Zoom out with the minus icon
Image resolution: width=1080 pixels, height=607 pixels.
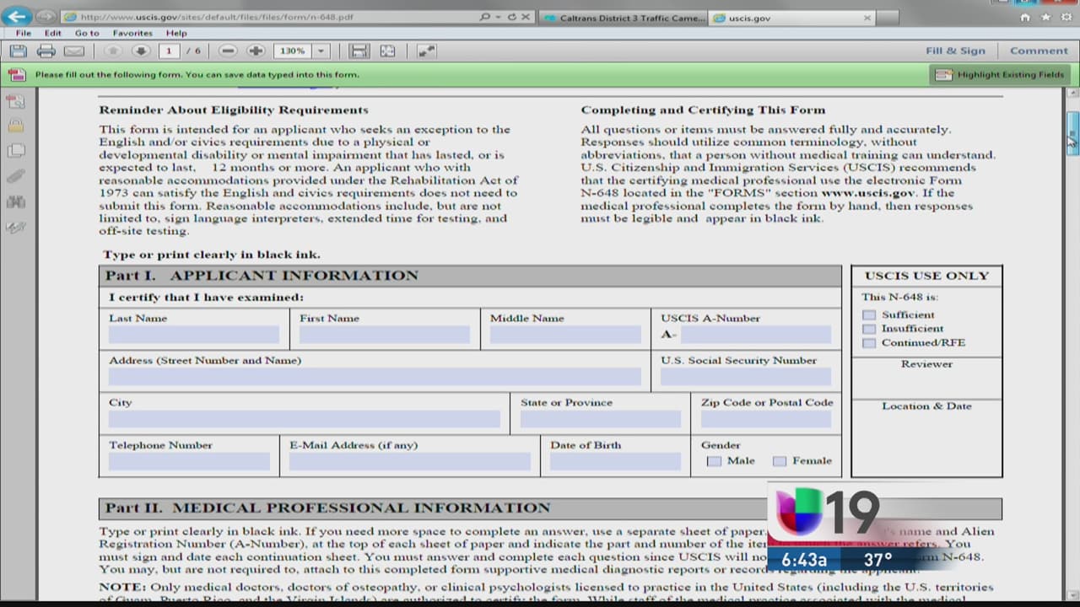(x=228, y=51)
